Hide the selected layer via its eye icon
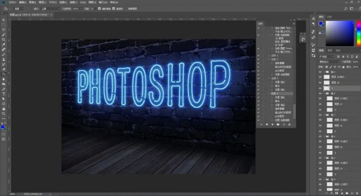 coord(320,88)
